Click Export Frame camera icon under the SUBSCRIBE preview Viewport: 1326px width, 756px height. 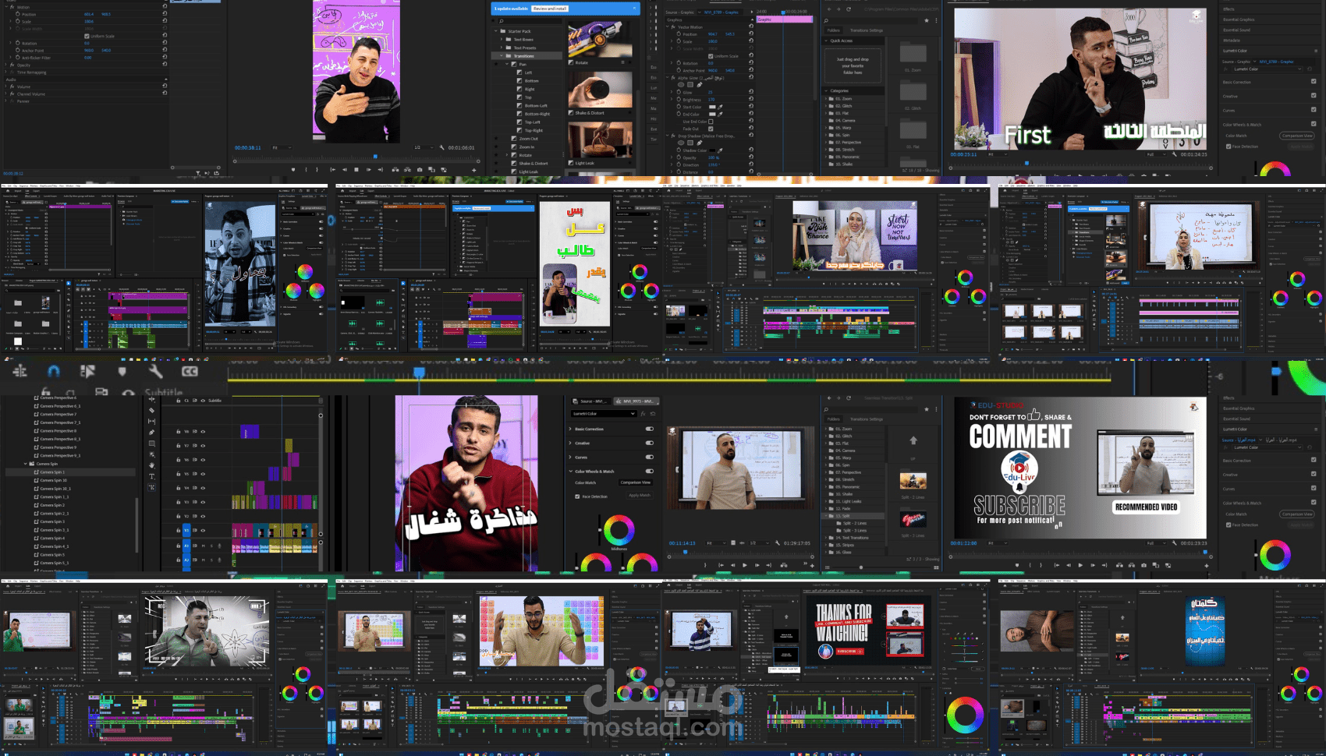[1143, 565]
